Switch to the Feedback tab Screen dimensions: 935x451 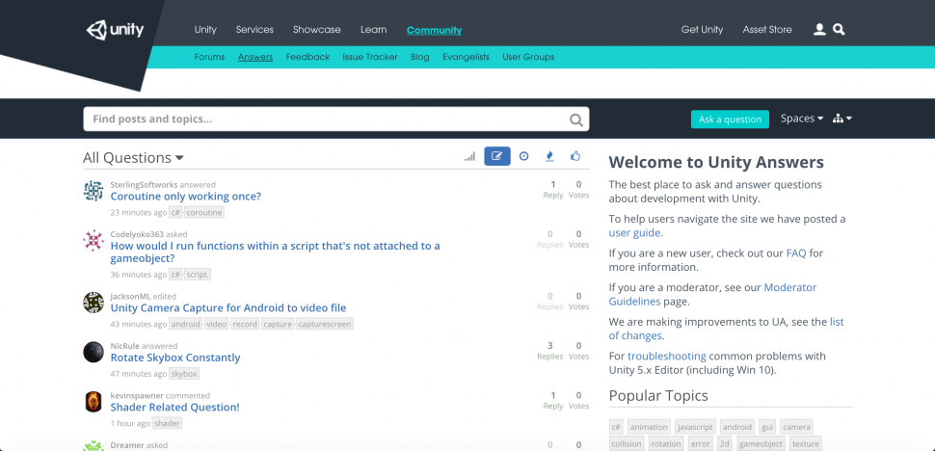coord(307,57)
